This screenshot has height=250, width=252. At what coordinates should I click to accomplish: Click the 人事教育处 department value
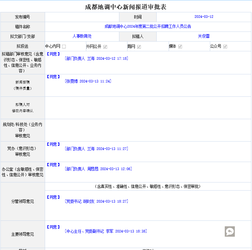point(82,36)
